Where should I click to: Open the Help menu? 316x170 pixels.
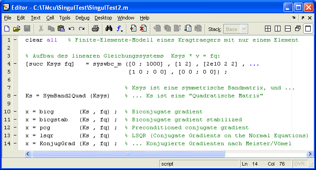145,18
